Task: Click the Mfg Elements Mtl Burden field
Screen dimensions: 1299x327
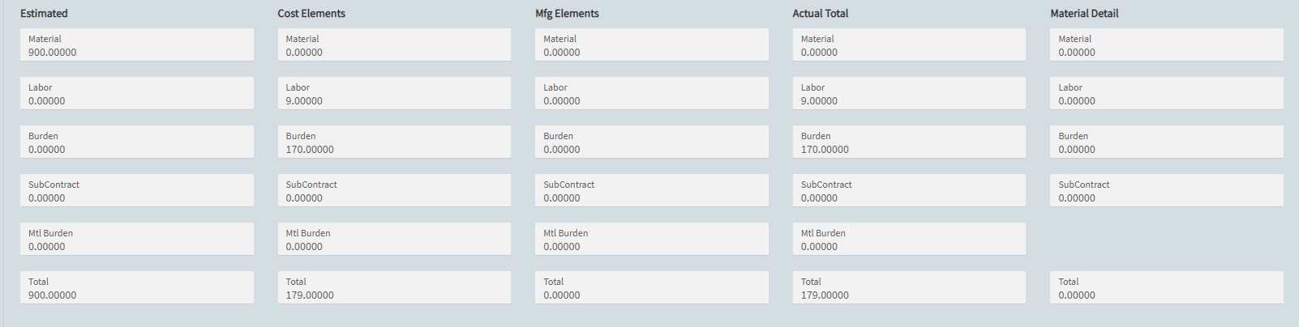Action: click(x=651, y=240)
